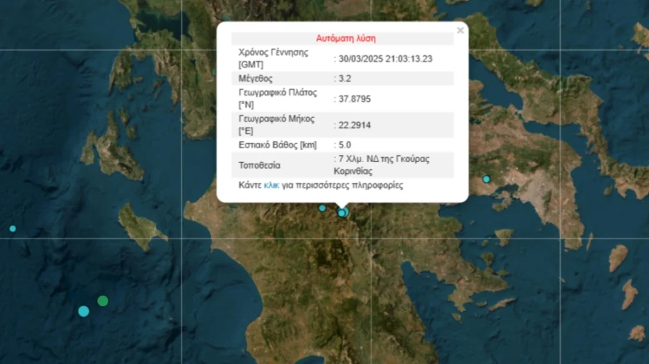Click the location text '7 Χλμ. ΝΔ της Γκούρας Κορινθίας'
The image size is (649, 364).
tap(382, 165)
